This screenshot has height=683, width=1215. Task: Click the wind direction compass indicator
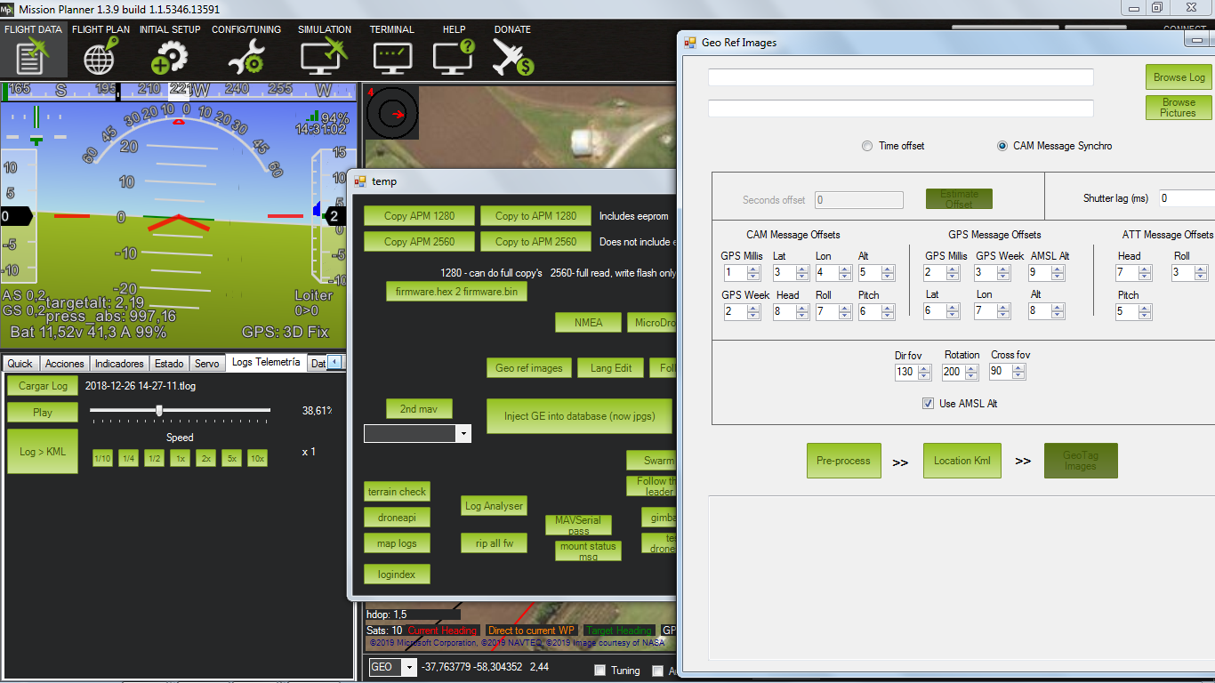tap(391, 113)
